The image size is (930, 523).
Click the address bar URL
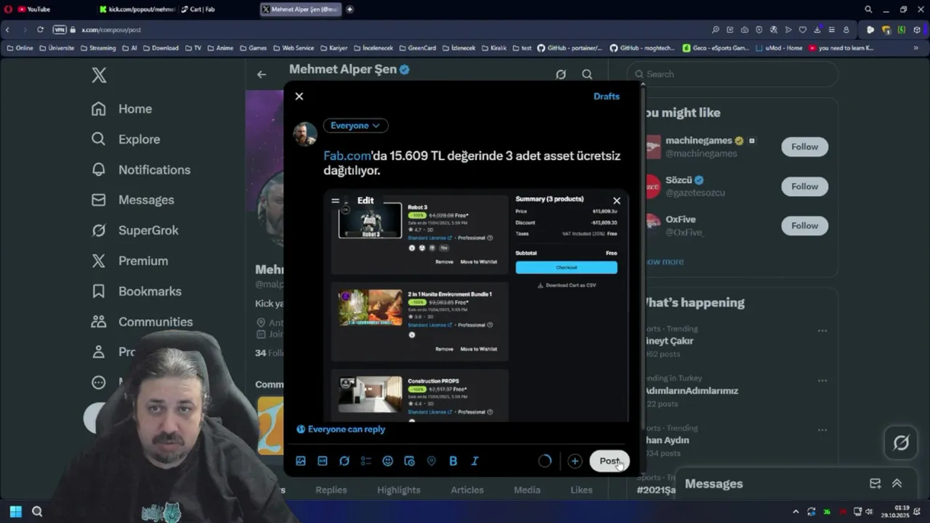tap(111, 30)
